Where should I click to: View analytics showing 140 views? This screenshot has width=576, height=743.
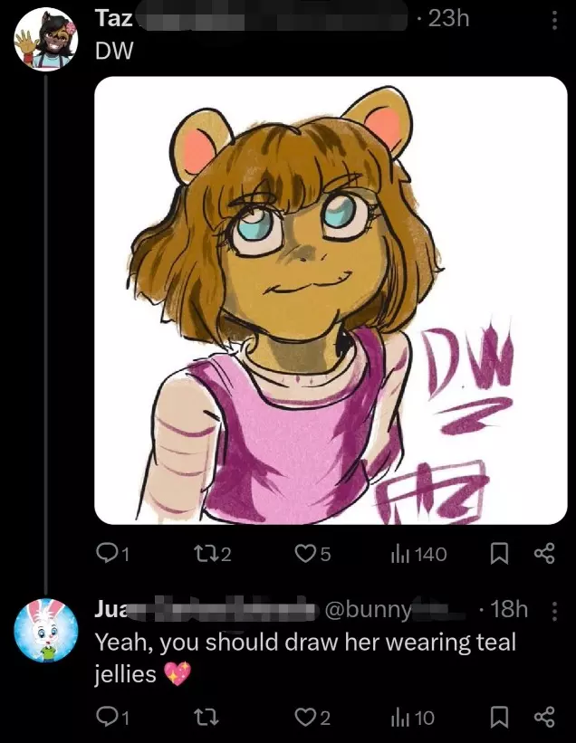(x=418, y=554)
